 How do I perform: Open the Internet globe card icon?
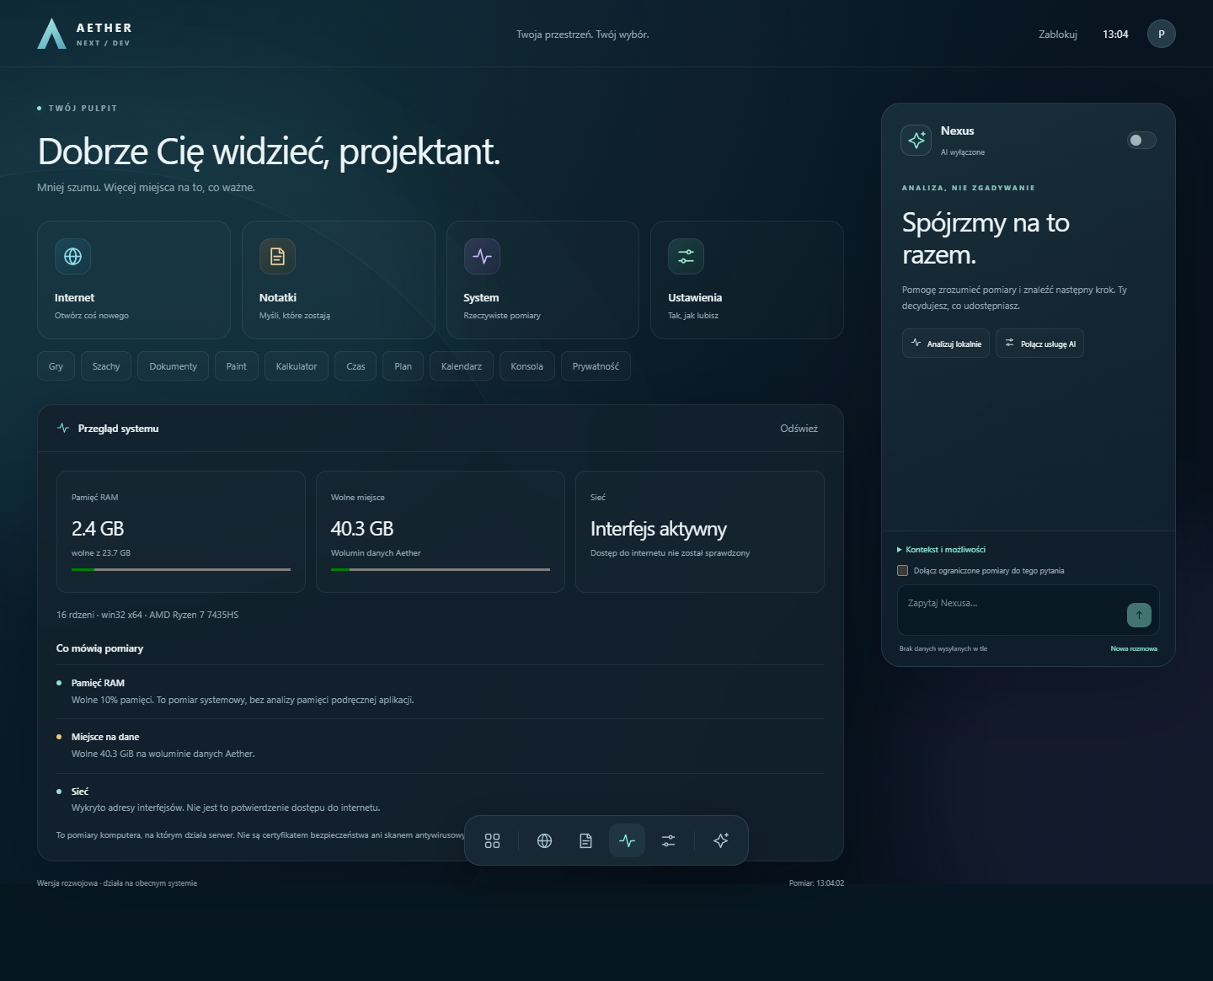click(x=73, y=256)
